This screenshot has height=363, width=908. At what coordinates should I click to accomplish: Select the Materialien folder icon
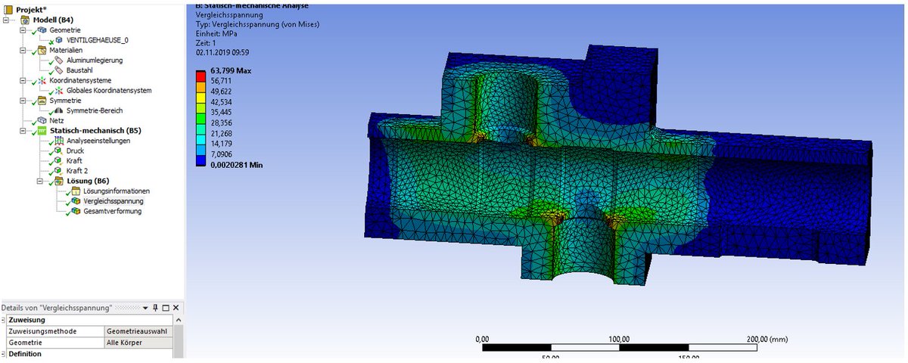41,50
